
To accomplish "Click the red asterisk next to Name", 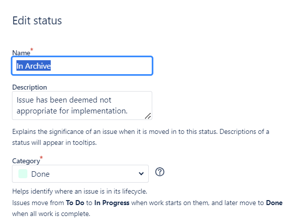I will click(32, 49).
